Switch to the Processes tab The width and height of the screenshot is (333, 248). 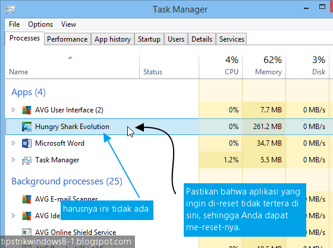24,38
